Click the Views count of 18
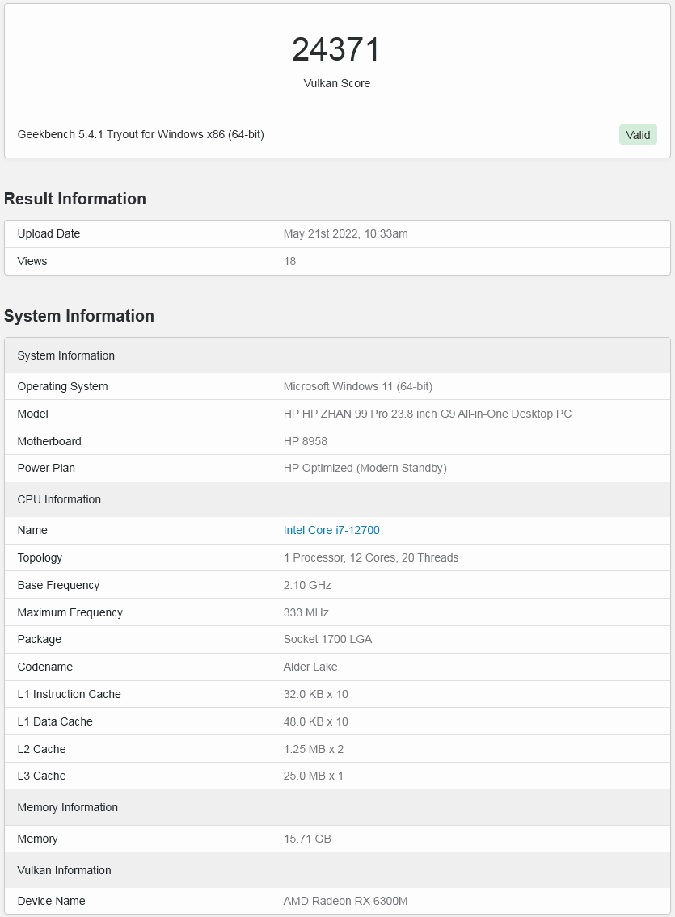This screenshot has width=675, height=917. pyautogui.click(x=289, y=262)
